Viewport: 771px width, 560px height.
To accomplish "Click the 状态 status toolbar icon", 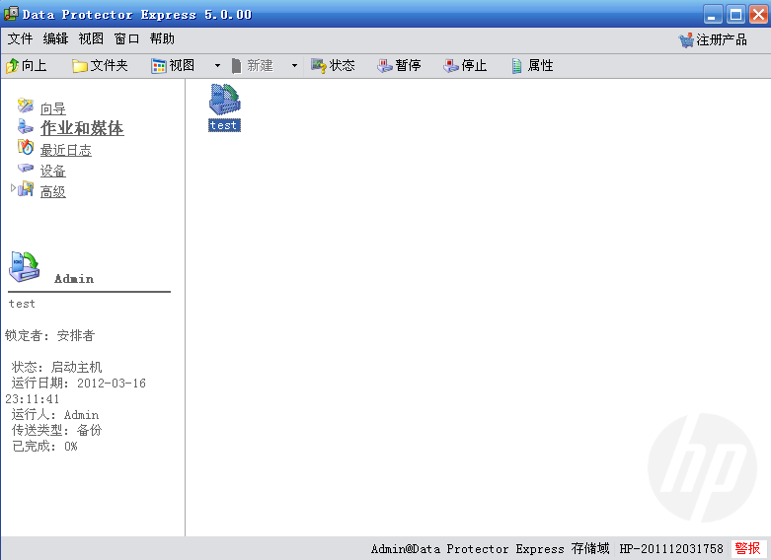I will pyautogui.click(x=319, y=66).
